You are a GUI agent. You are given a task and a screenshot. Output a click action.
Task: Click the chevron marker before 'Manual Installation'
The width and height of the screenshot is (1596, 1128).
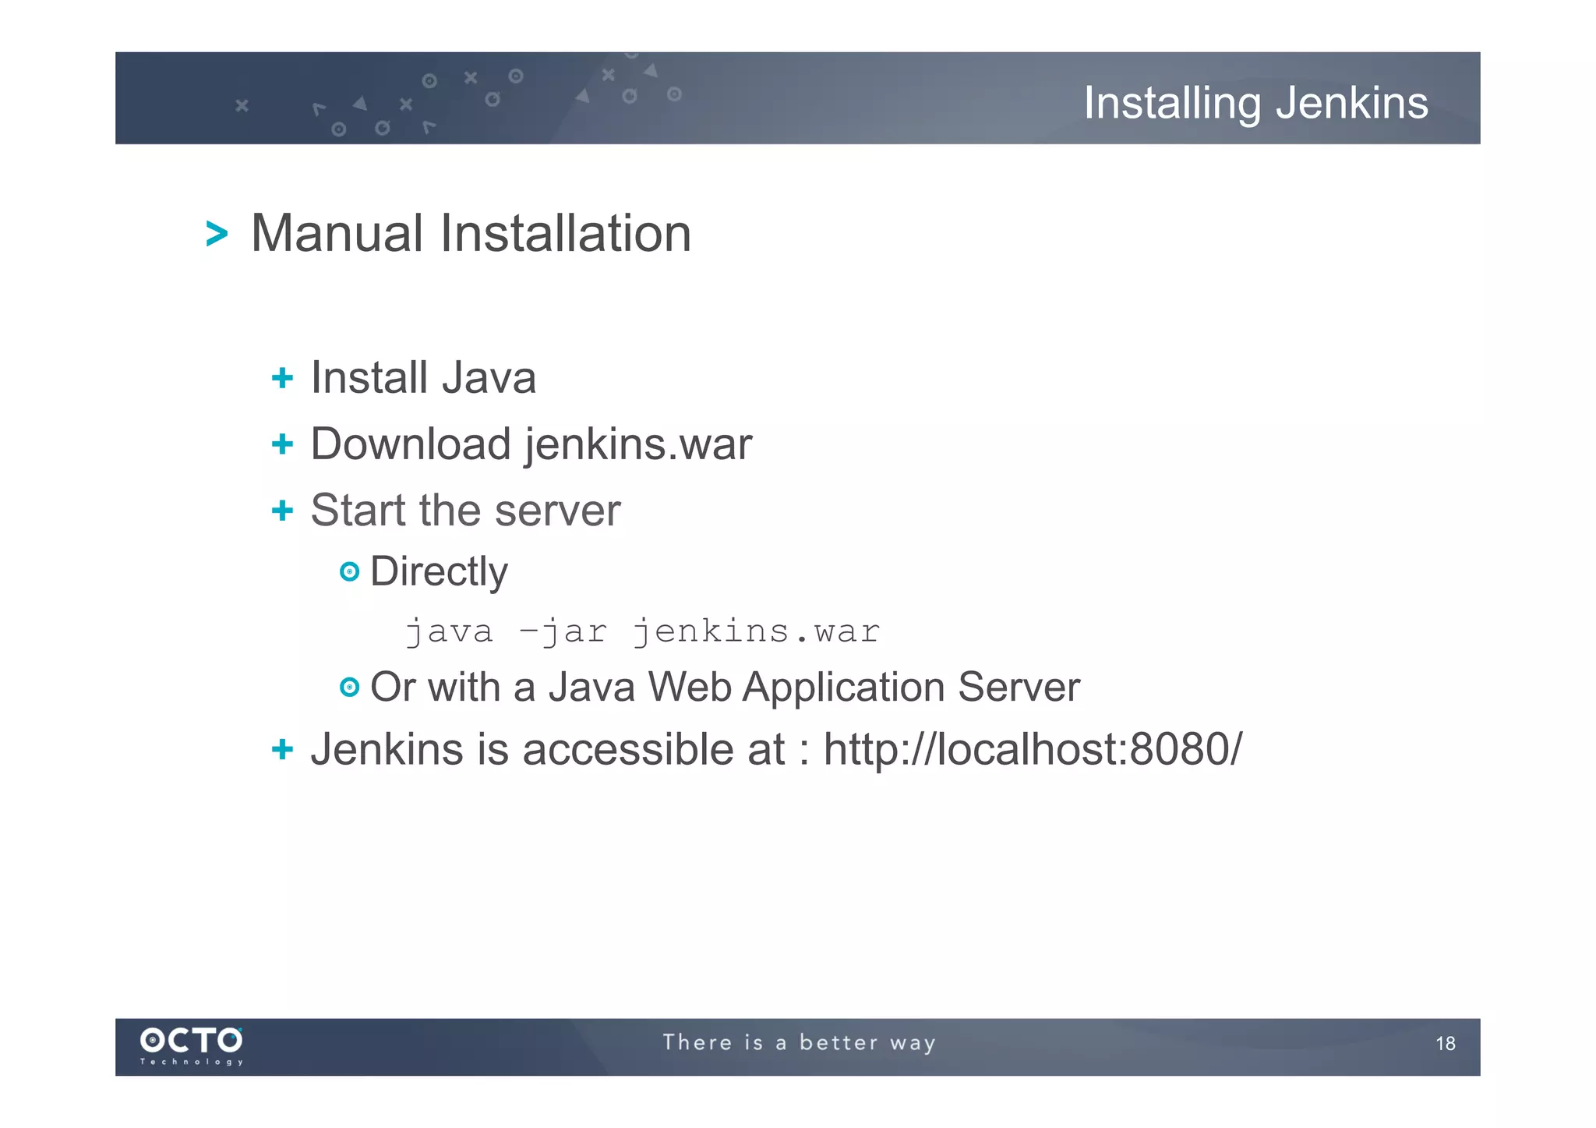pos(217,234)
